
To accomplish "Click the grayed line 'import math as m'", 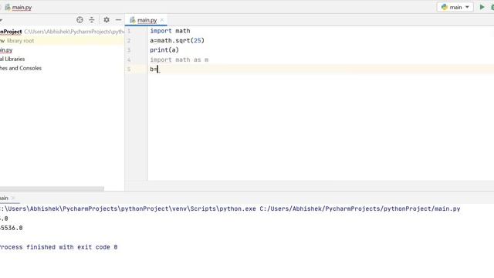I will click(179, 59).
